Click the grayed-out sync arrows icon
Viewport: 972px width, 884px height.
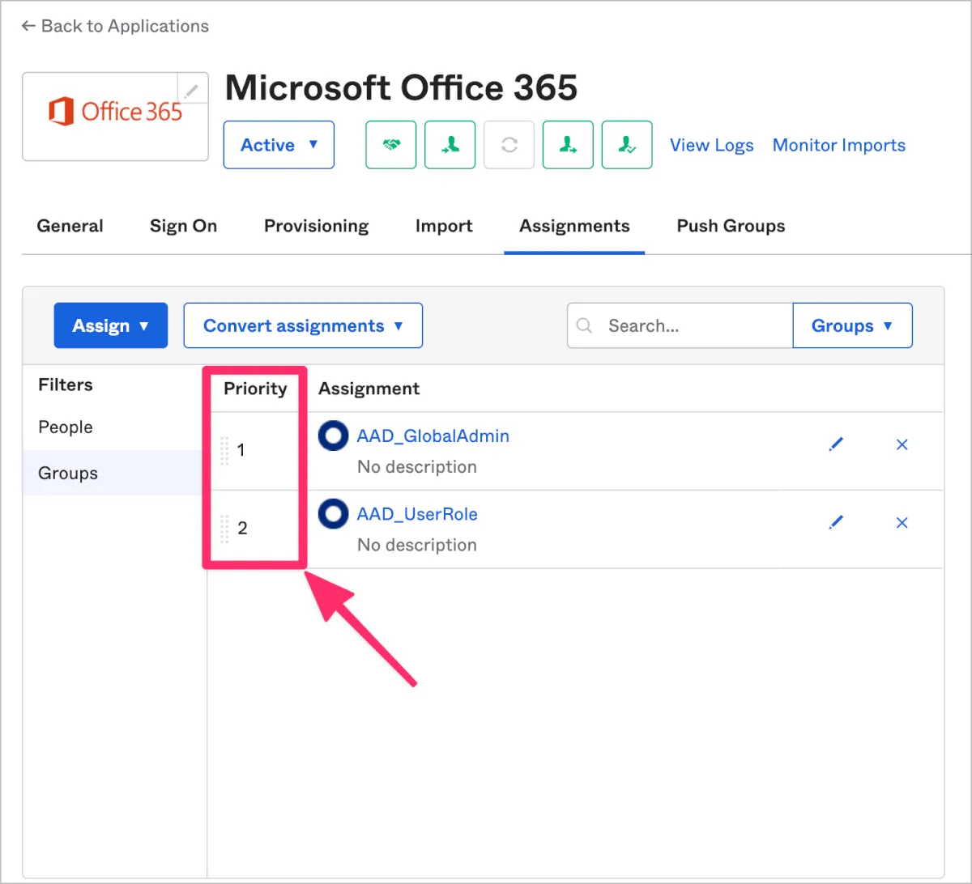click(509, 145)
